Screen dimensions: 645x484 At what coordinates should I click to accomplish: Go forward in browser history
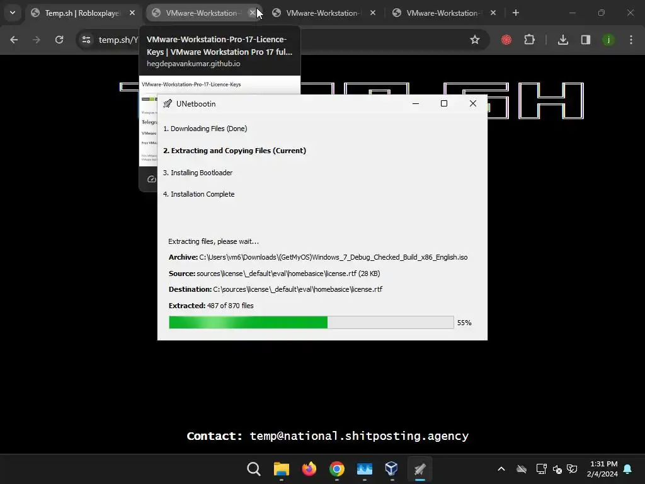pos(37,40)
